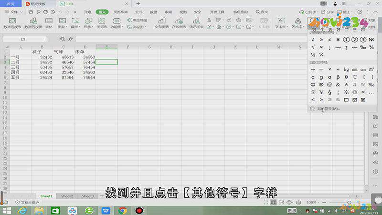Viewport: 382px width, 215px height.
Task: Open the 批注 comments dropdown
Action: pos(345,12)
